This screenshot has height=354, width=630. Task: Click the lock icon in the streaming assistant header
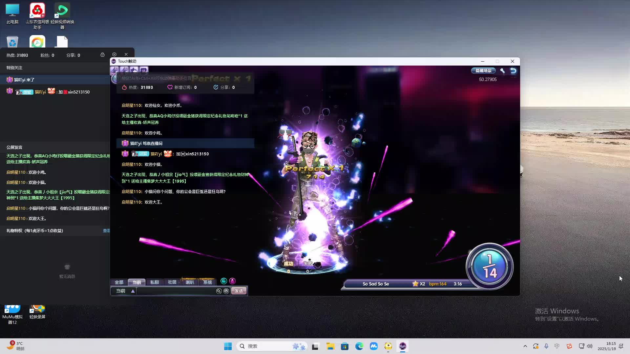pyautogui.click(x=103, y=54)
